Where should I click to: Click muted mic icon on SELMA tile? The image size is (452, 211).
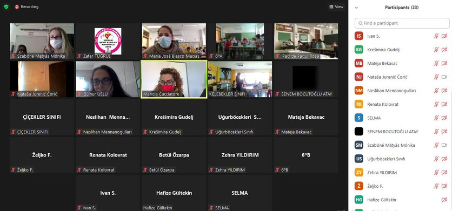point(211,208)
